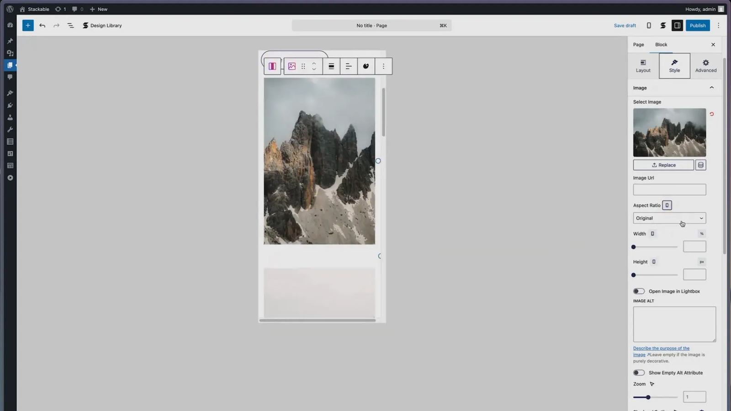Screen dimensions: 731x411
Task: Click Save draft
Action: click(x=625, y=26)
